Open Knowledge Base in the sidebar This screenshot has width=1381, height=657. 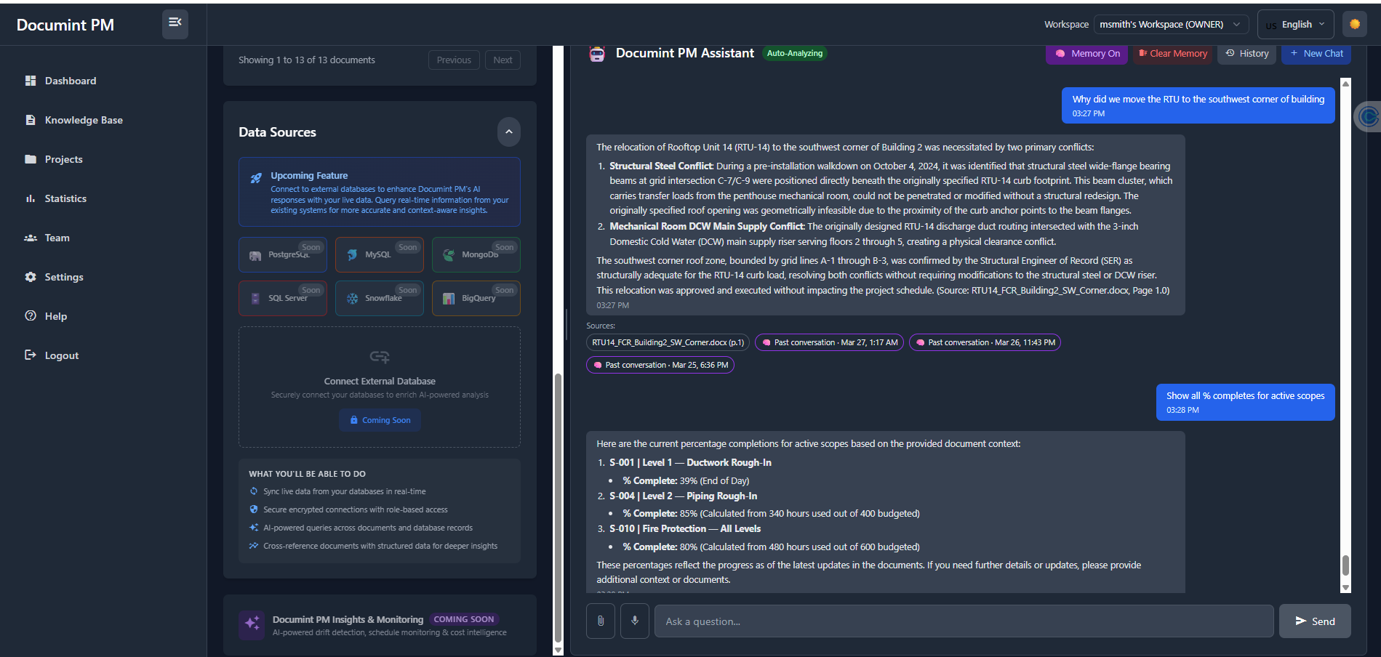pos(84,120)
